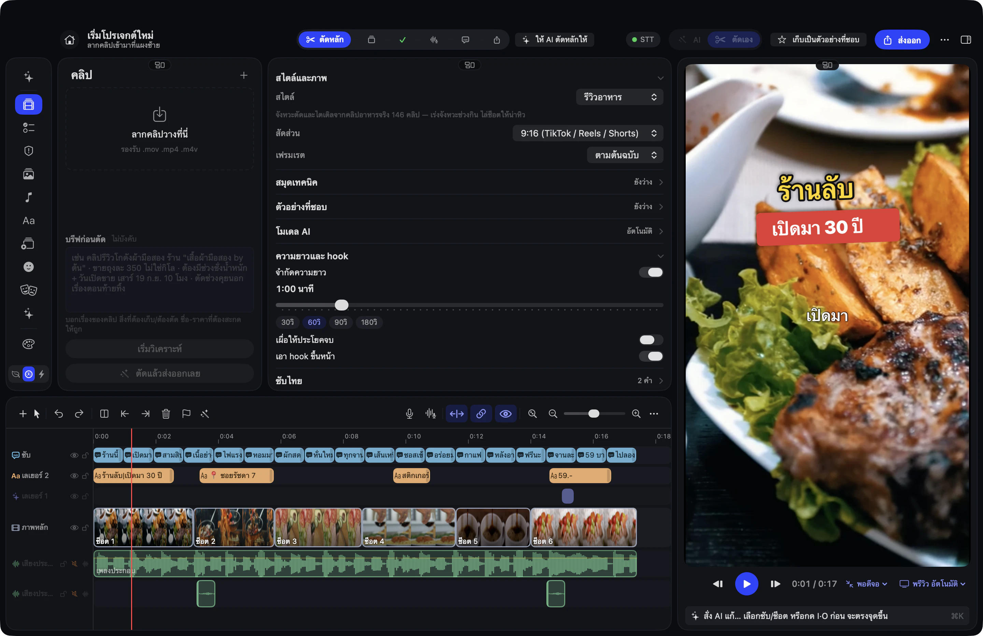Viewport: 983px width, 636px height.
Task: Toggle the sidebar layout icon at top right
Action: pyautogui.click(x=966, y=40)
